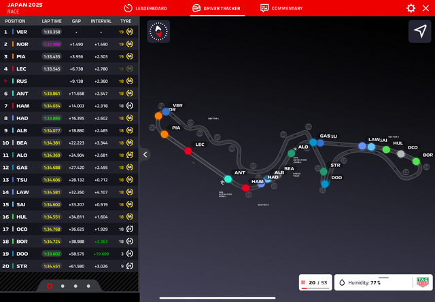Click RUS medium tyre icon

coord(130,81)
